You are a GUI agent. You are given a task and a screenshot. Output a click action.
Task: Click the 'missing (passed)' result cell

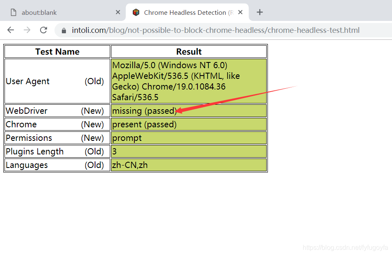[x=189, y=110]
